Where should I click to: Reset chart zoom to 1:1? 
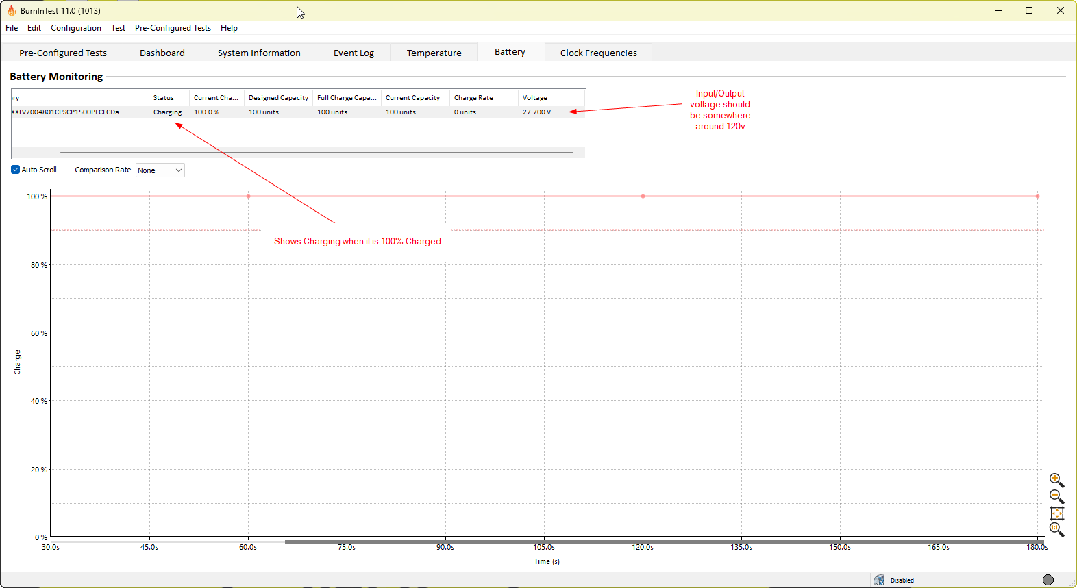click(x=1056, y=529)
